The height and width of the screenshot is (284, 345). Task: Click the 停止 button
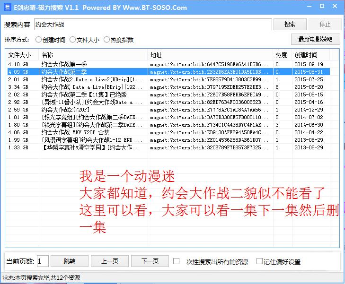325,24
